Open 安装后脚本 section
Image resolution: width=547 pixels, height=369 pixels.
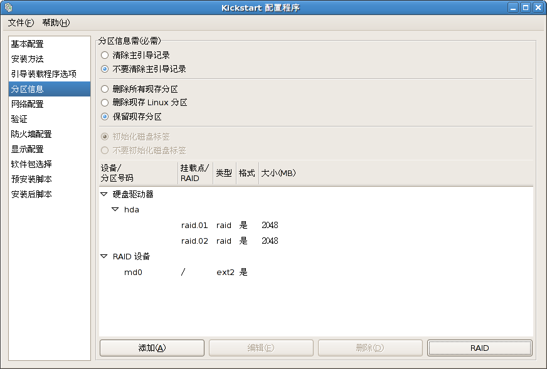pos(49,194)
